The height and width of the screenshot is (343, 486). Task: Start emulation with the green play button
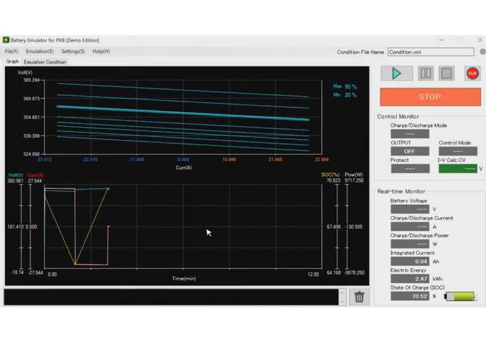point(397,73)
